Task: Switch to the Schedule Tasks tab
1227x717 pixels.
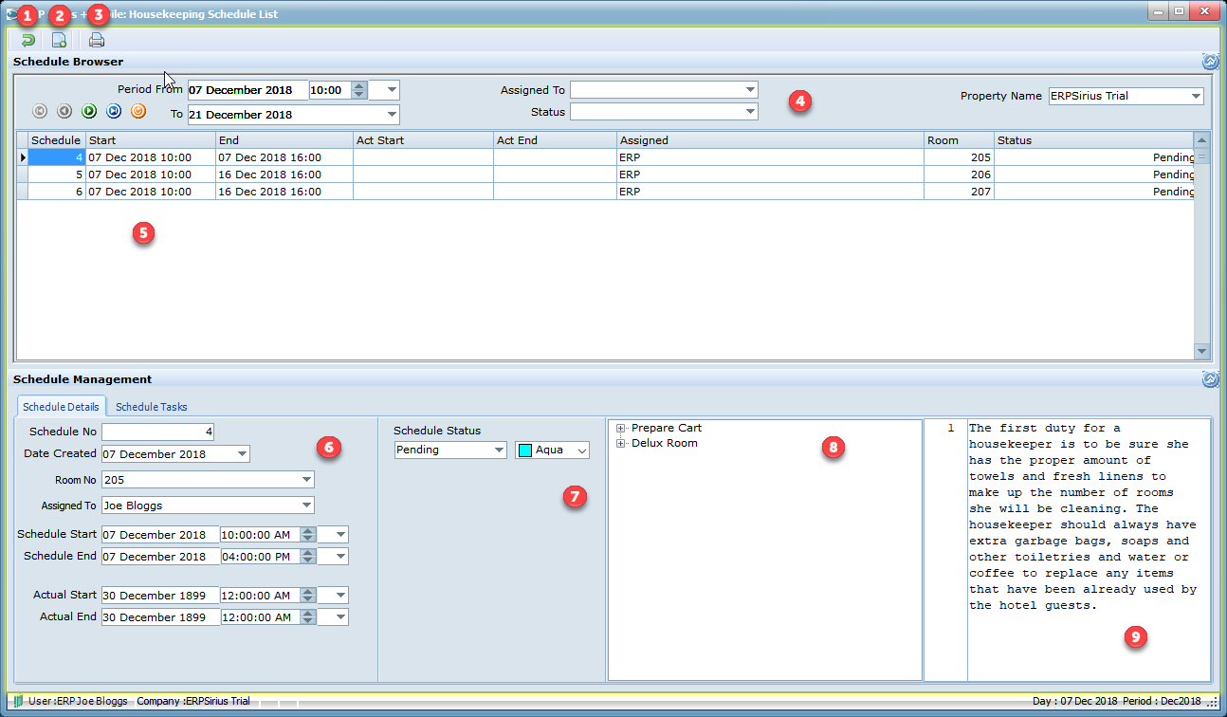Action: pyautogui.click(x=152, y=407)
